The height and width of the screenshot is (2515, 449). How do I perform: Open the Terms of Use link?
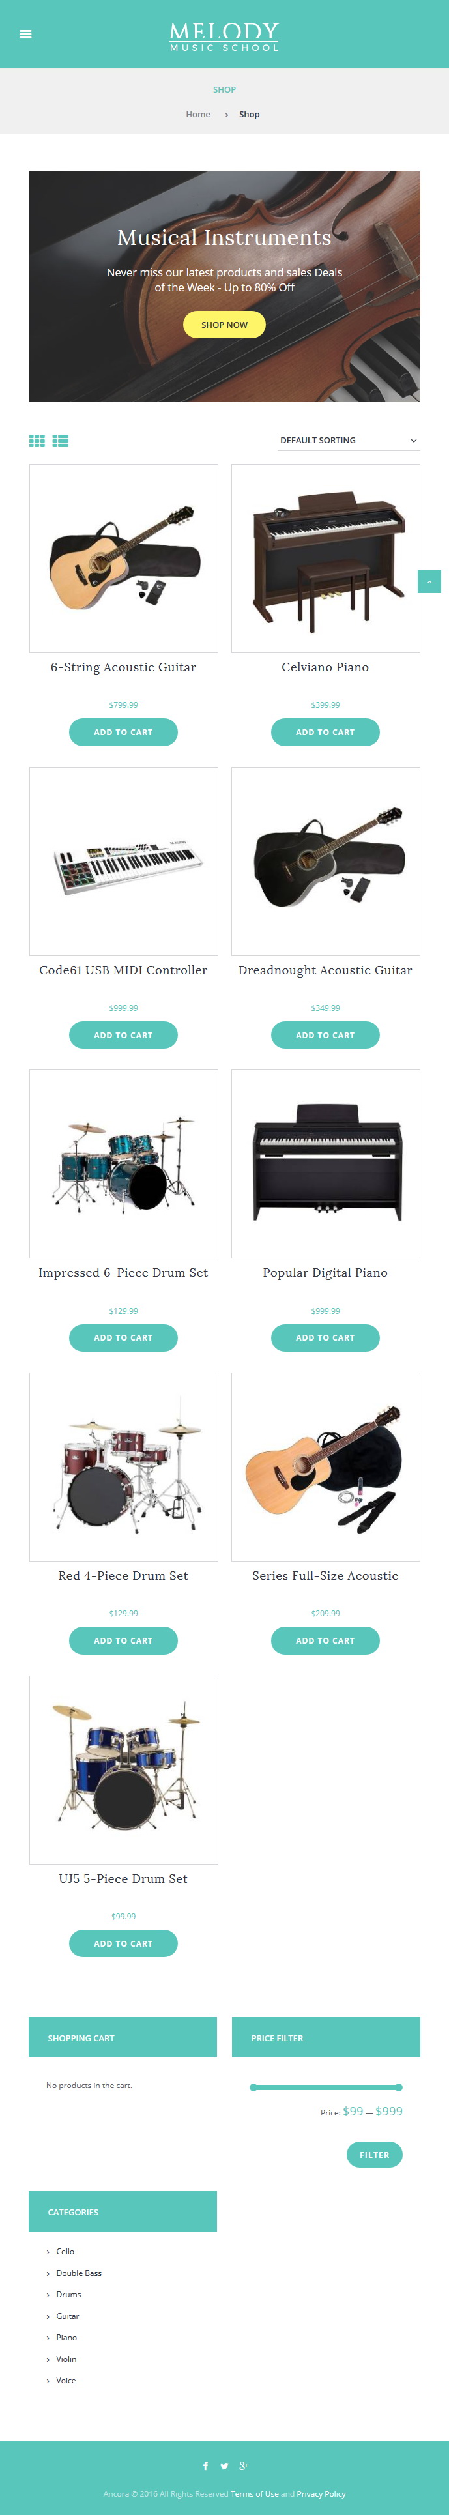[255, 2493]
